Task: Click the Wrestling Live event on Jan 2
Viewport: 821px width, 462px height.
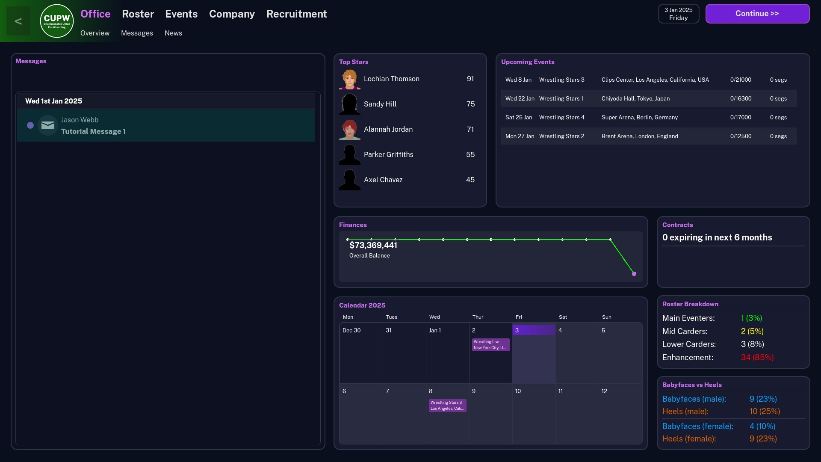Action: coord(490,344)
